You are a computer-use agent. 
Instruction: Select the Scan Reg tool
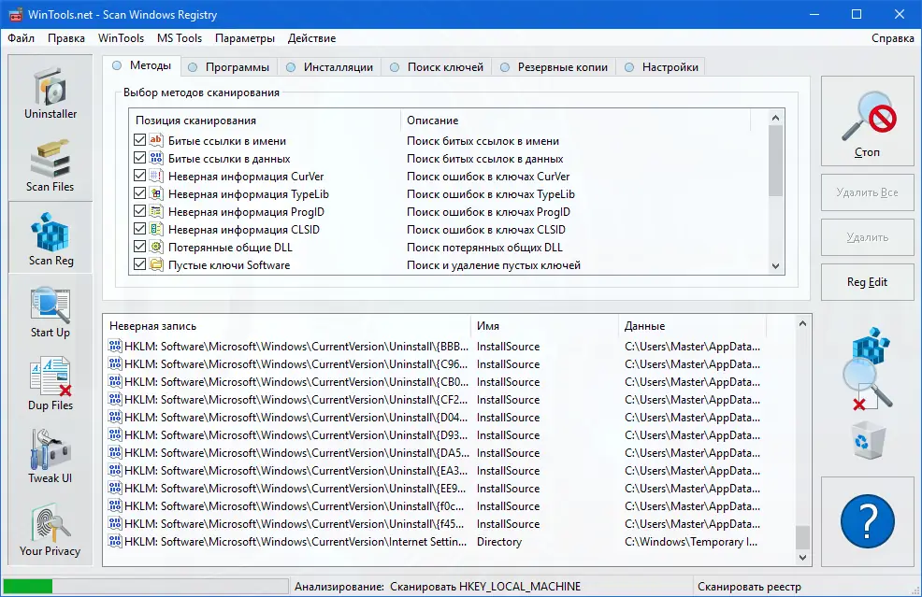50,238
